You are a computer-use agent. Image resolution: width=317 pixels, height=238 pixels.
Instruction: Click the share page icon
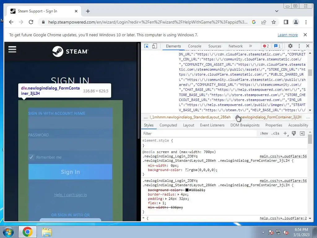[264, 22]
